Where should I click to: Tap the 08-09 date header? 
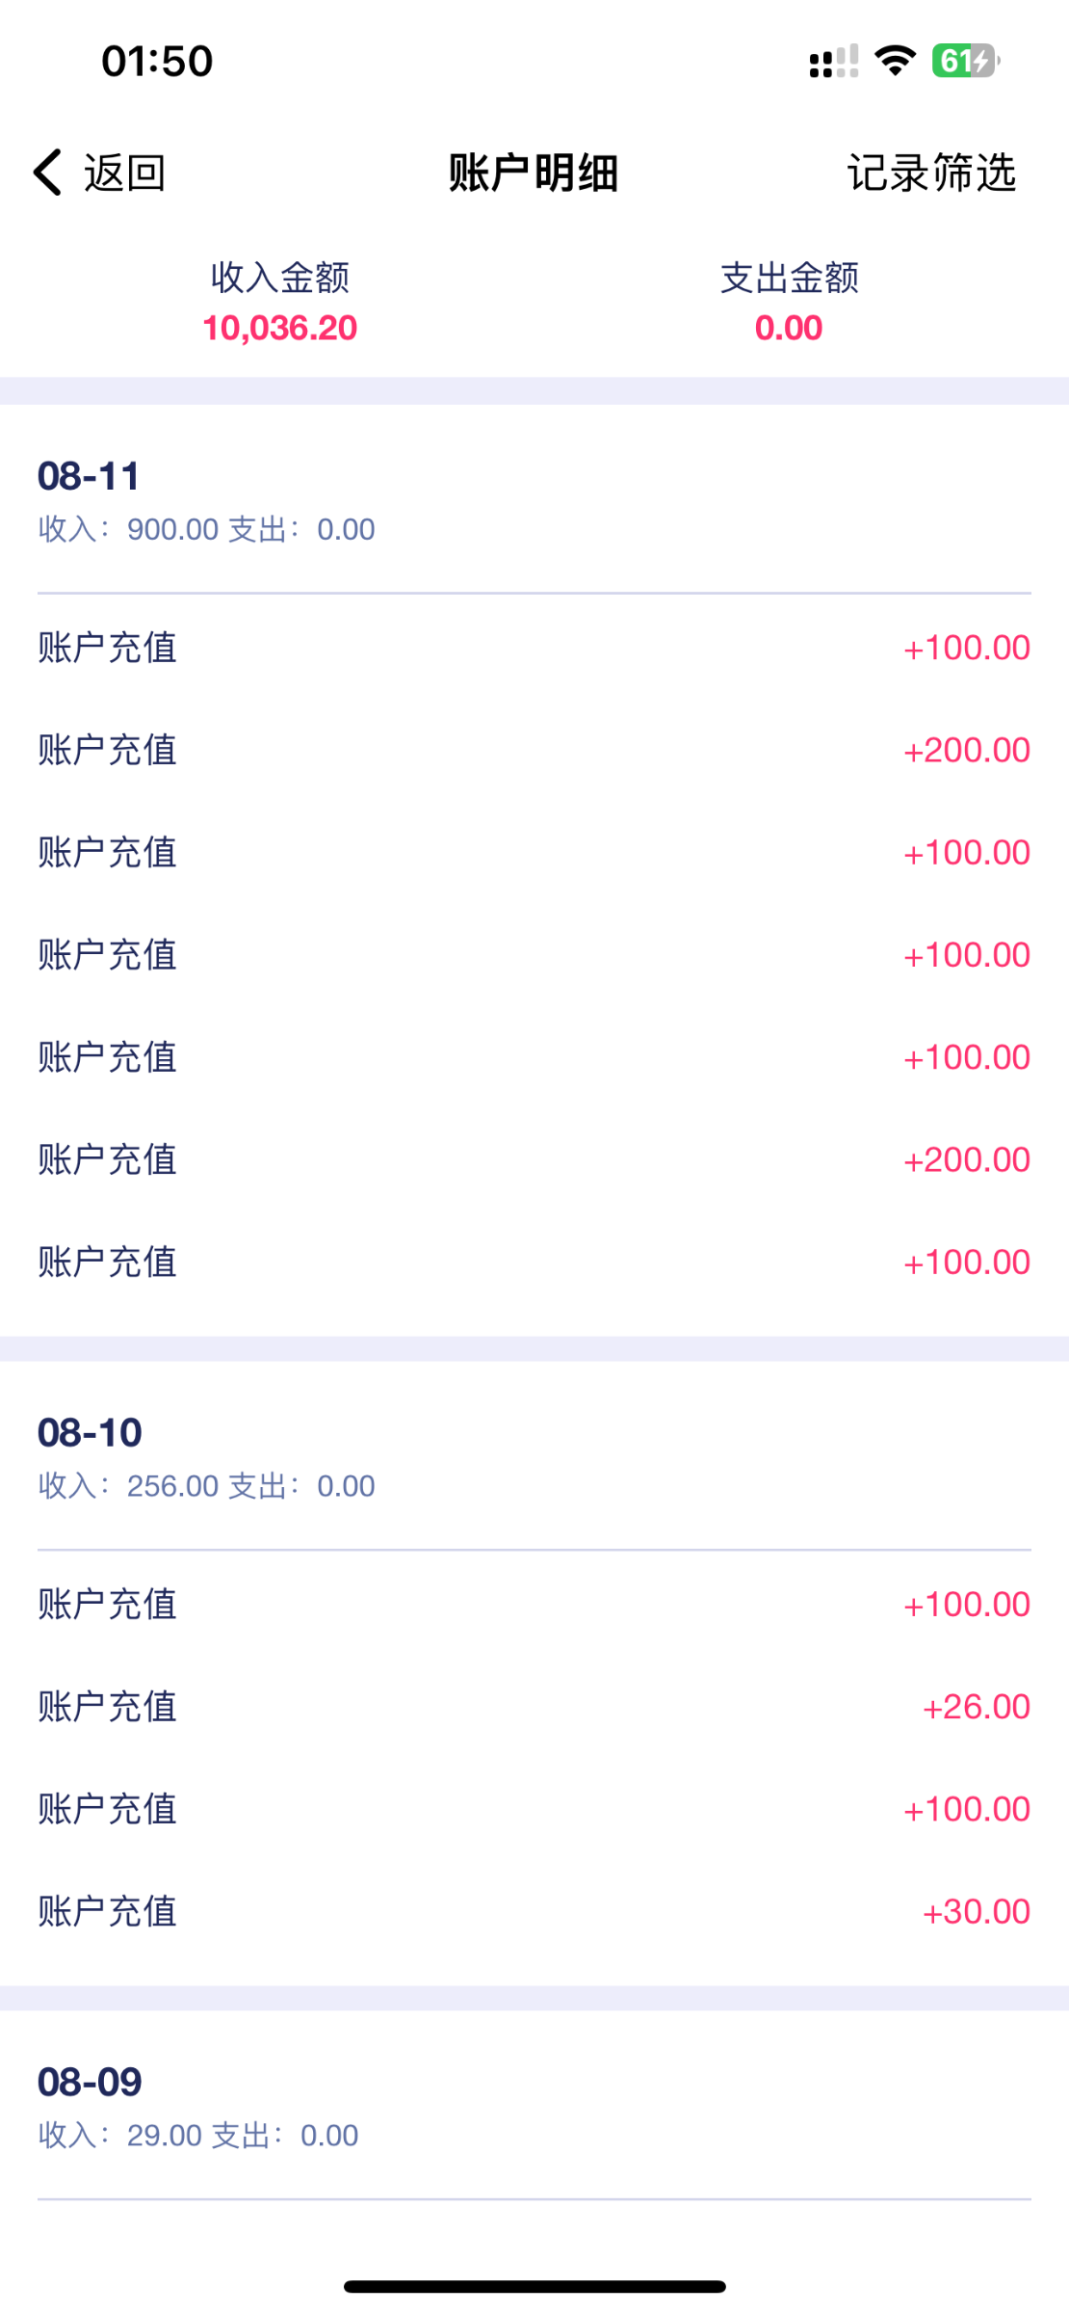pyautogui.click(x=90, y=2082)
